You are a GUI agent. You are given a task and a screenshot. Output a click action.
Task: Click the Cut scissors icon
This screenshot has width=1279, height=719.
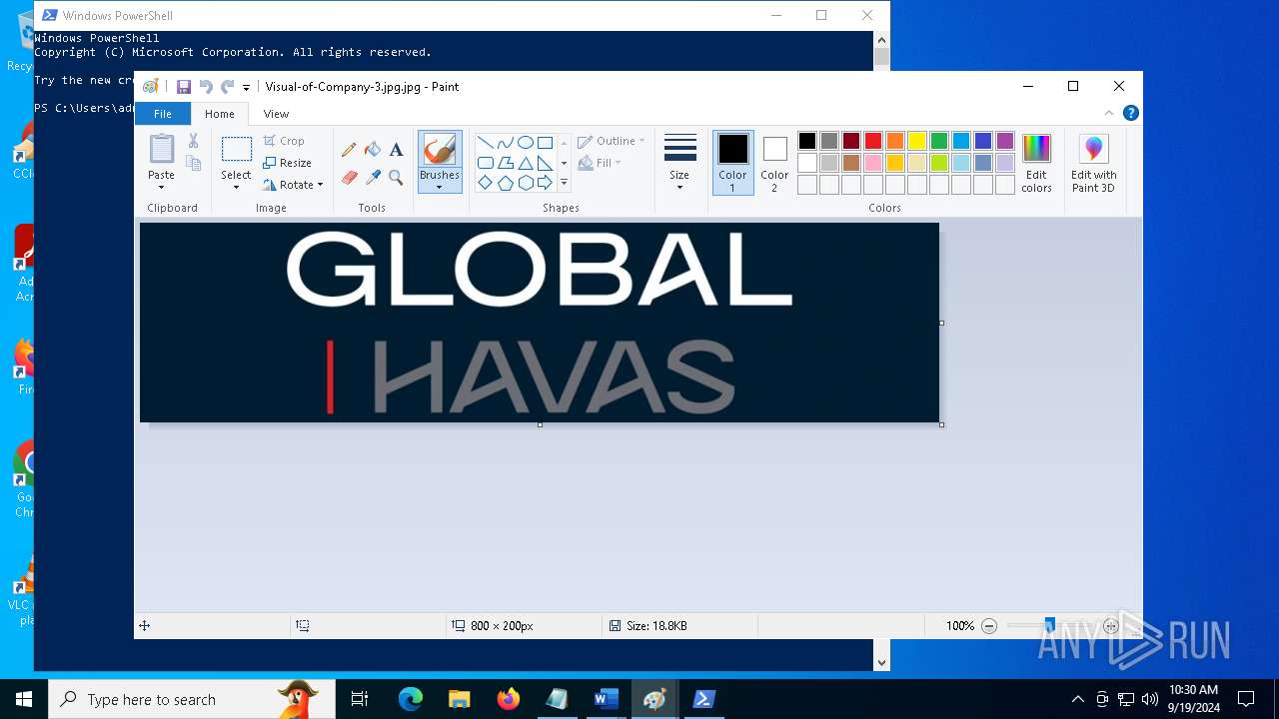click(193, 141)
